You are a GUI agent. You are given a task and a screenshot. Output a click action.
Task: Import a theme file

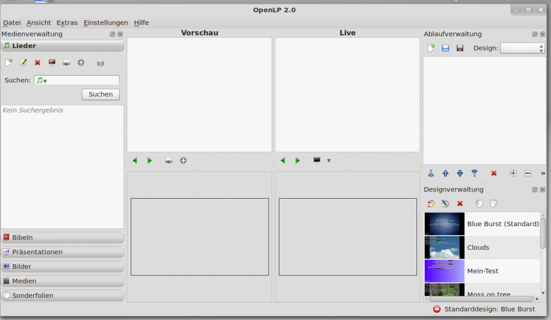coord(479,204)
